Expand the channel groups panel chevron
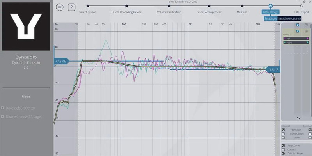 point(298,118)
